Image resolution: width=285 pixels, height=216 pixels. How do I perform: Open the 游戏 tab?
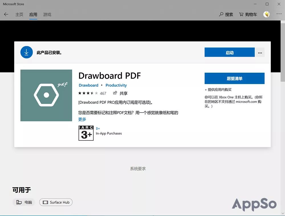pos(47,14)
